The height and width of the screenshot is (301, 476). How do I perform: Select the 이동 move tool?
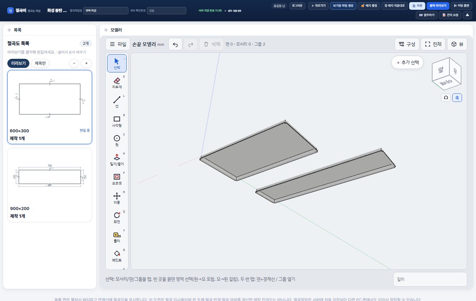click(x=117, y=198)
